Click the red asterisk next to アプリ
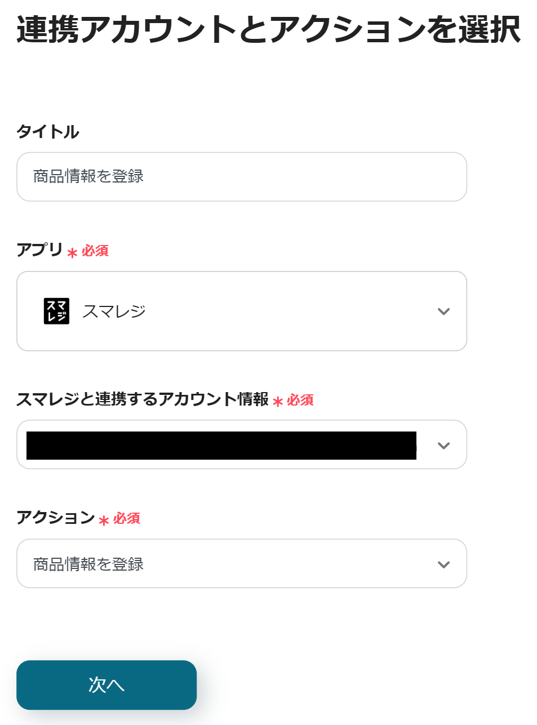 pos(72,253)
